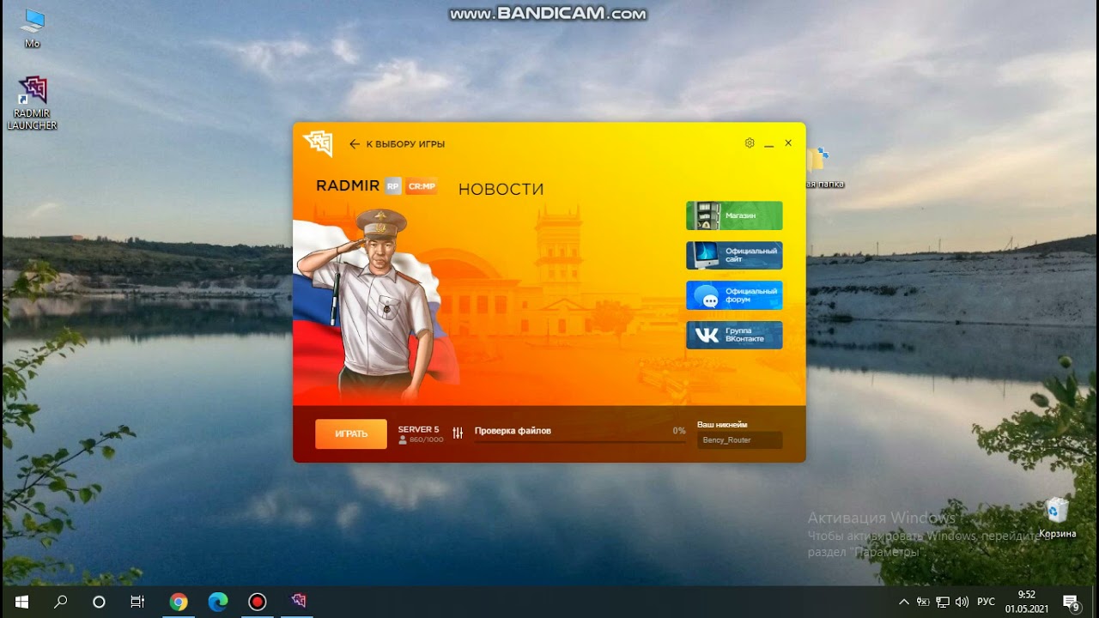Click the network tray icon
Image resolution: width=1099 pixels, height=618 pixels.
943,602
